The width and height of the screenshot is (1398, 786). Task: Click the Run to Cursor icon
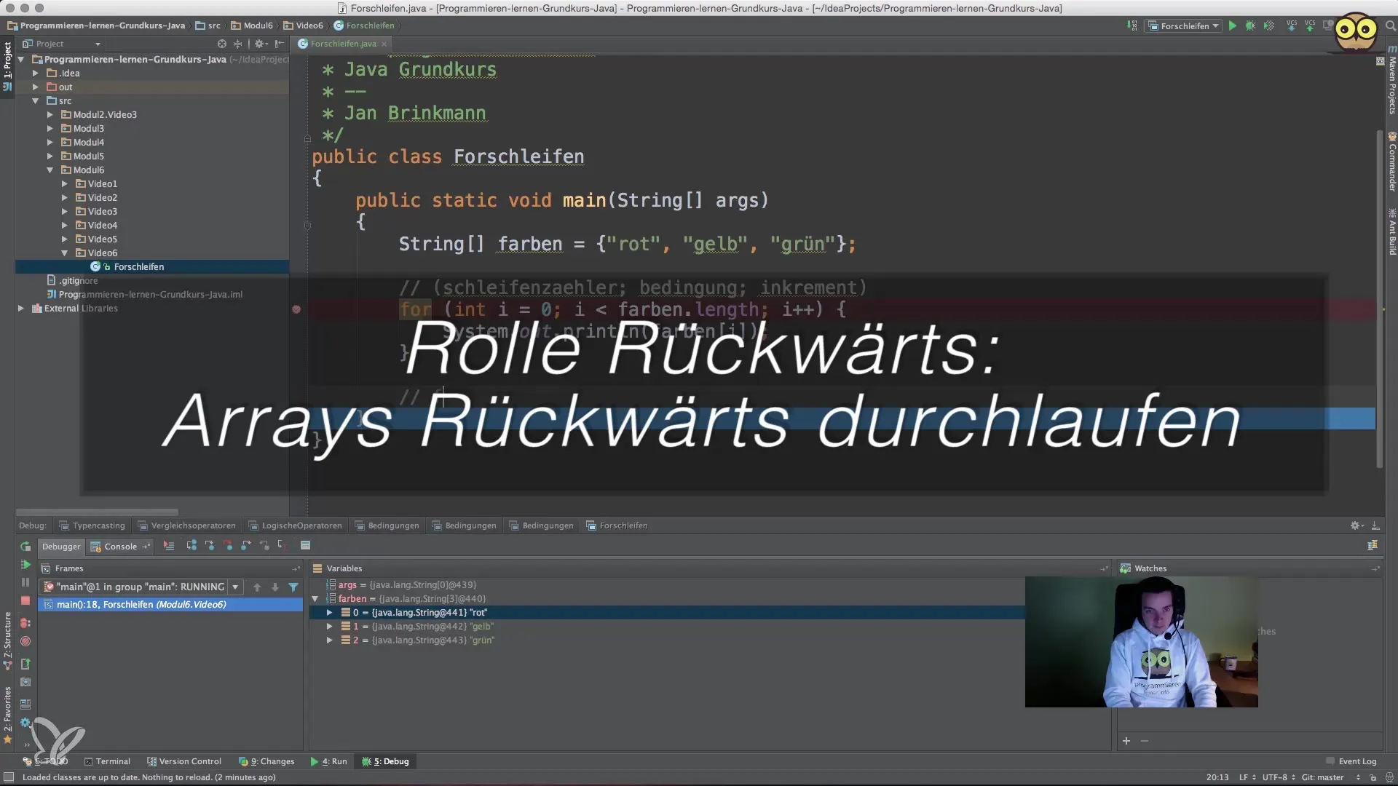(x=282, y=546)
